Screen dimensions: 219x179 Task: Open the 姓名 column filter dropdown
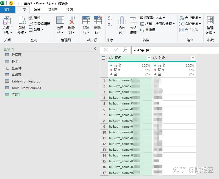point(193,58)
